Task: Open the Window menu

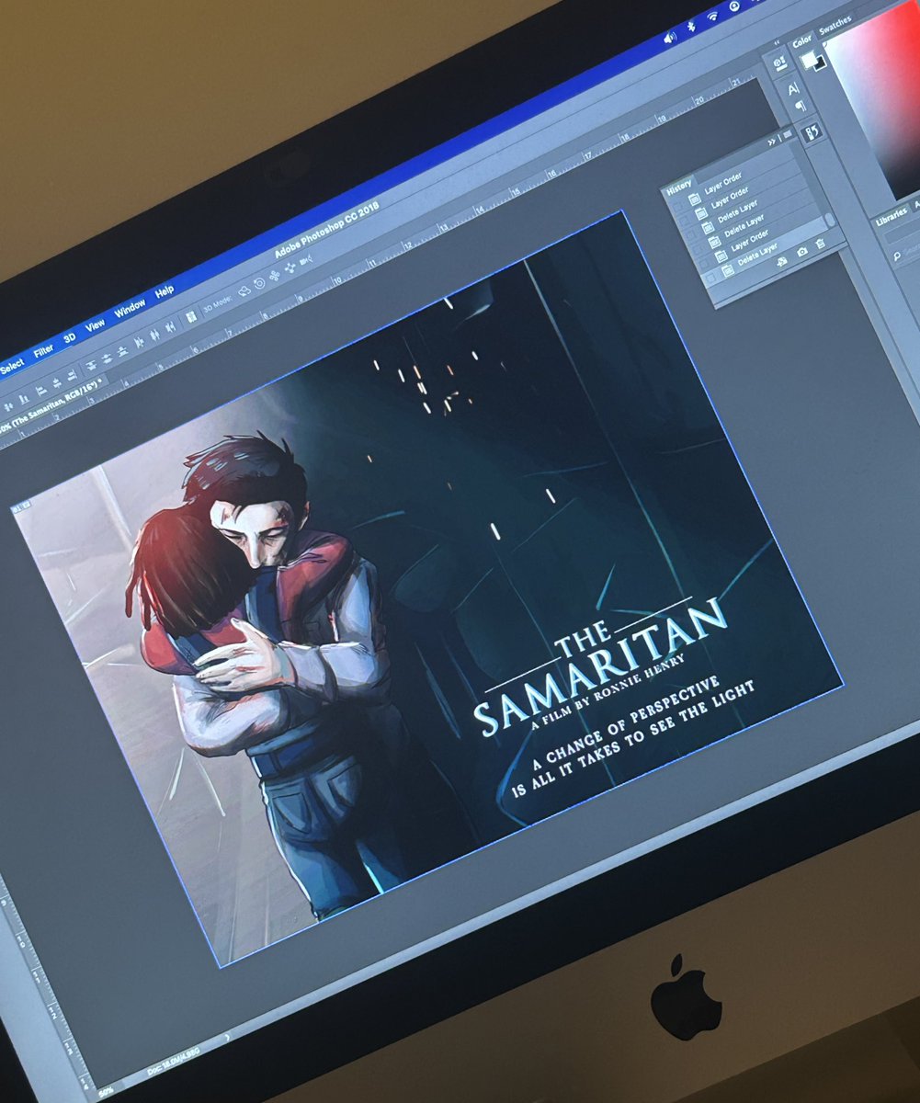Action: [x=130, y=308]
